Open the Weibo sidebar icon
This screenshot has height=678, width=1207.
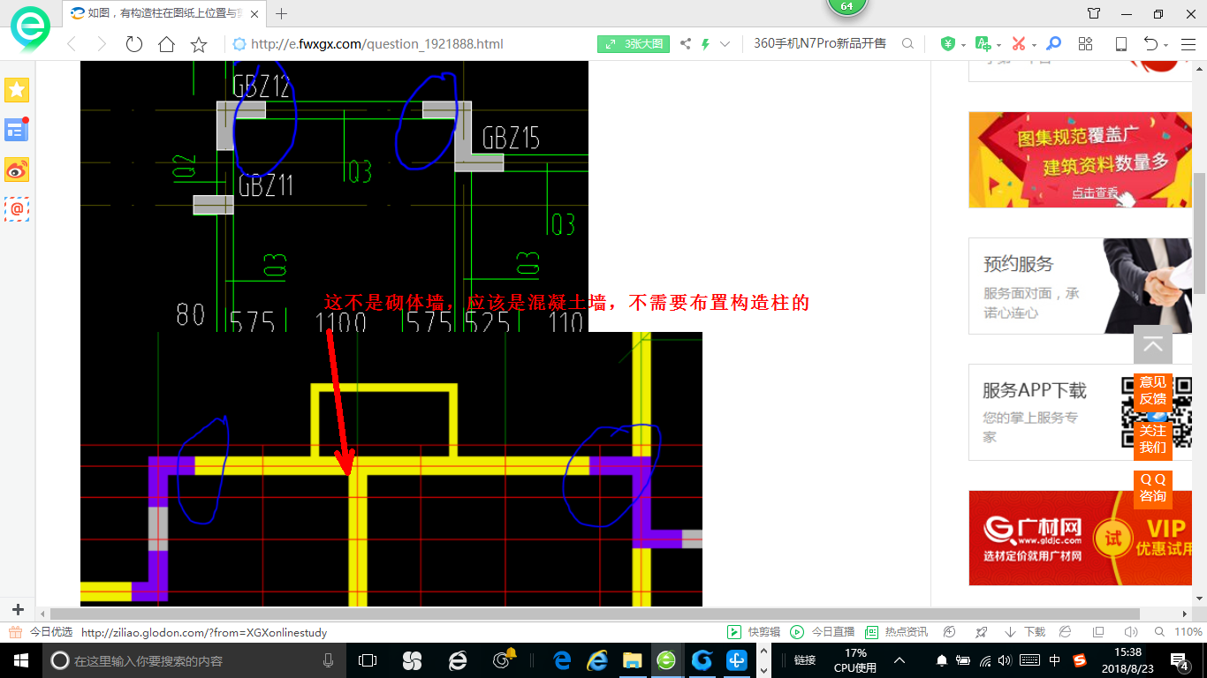[x=17, y=169]
